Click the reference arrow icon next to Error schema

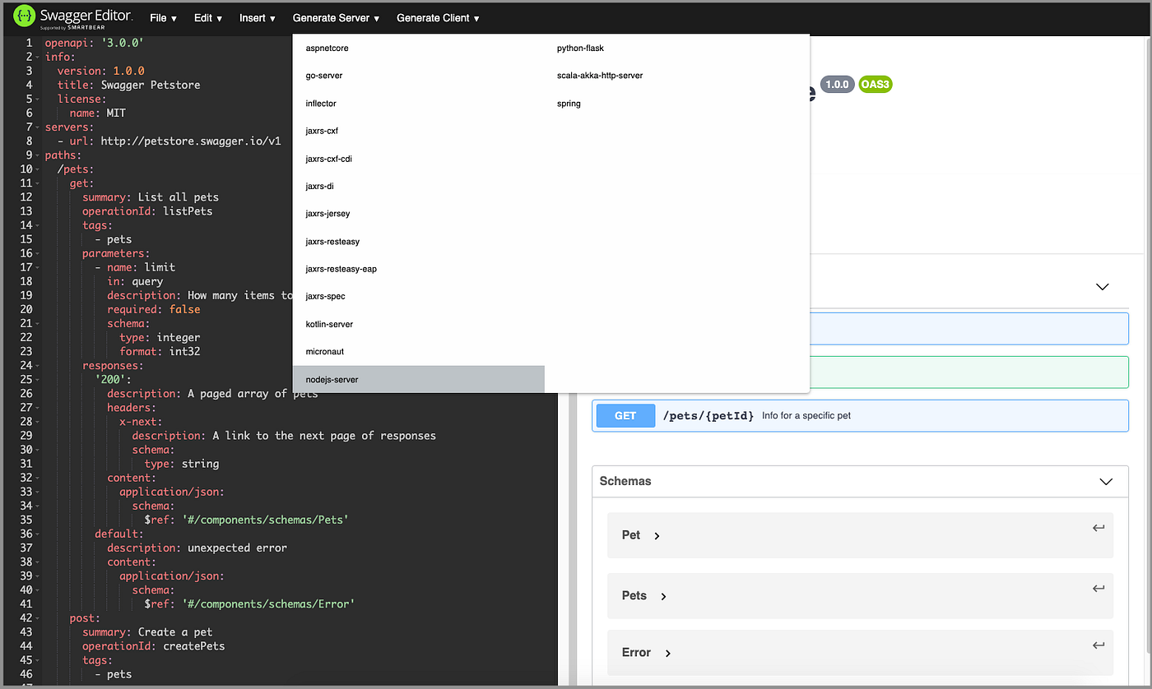pos(1099,645)
